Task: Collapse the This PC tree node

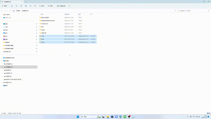Action: 2,61
